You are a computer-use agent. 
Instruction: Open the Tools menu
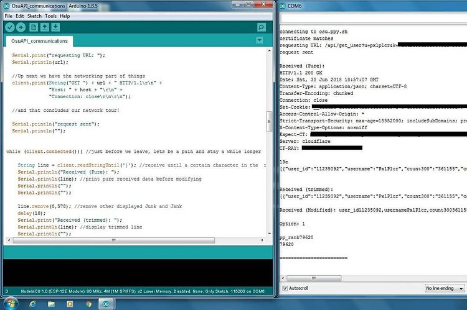(50, 16)
